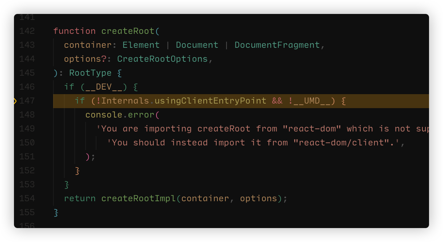Screen dimensions: 443x242
Task: Click the CreateRootOptions type reference
Action: click(x=162, y=59)
